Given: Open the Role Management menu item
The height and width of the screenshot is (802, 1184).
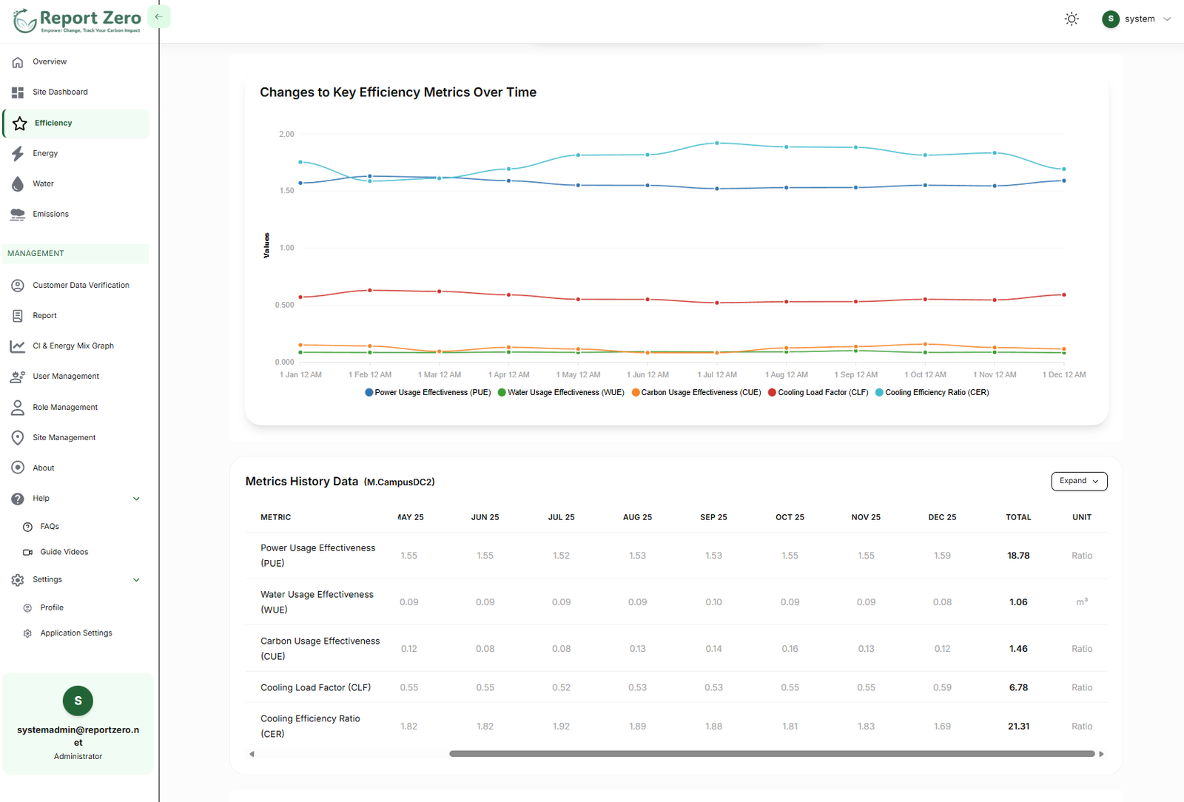Looking at the screenshot, I should pyautogui.click(x=65, y=408).
